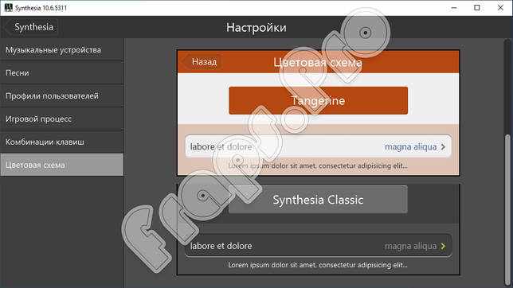
Task: Maximize the Synthesia window
Action: (x=477, y=8)
